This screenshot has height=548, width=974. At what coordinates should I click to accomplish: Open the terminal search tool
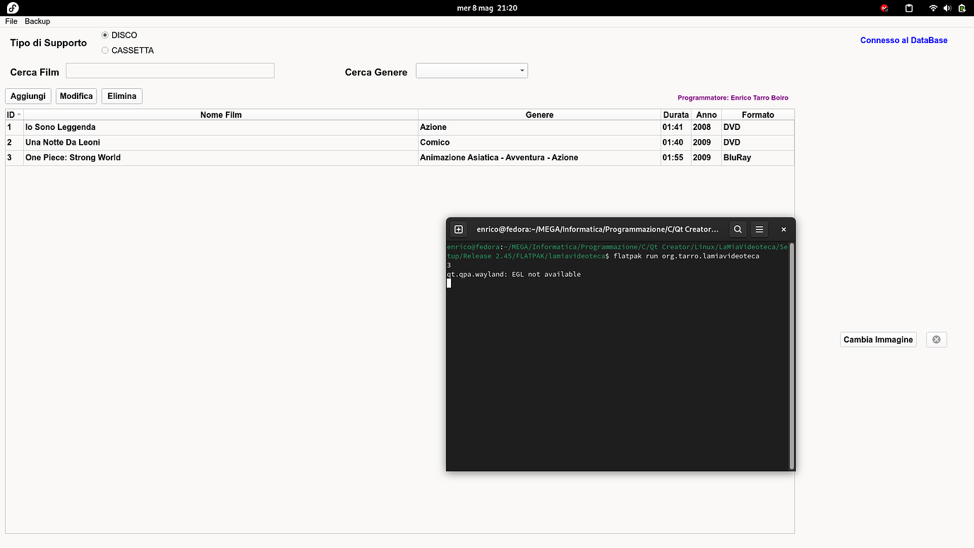point(738,229)
